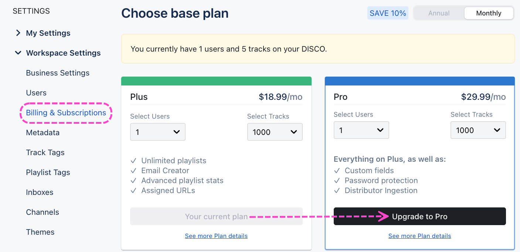The image size is (520, 252).
Task: Open Channels settings
Action: click(x=43, y=212)
